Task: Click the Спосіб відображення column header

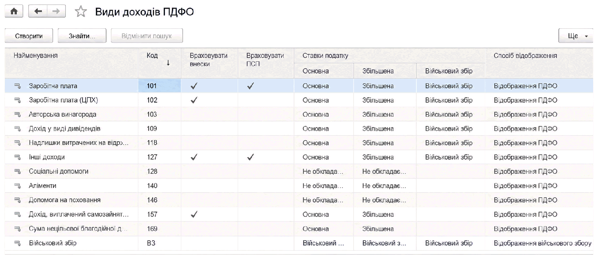Action: (539, 63)
